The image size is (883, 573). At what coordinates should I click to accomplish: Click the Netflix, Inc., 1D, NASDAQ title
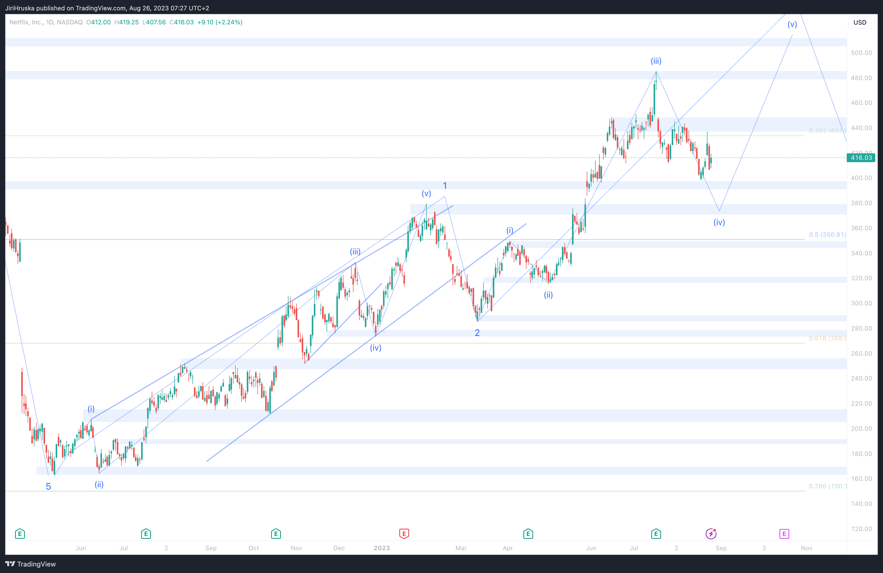click(x=46, y=22)
